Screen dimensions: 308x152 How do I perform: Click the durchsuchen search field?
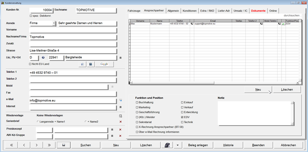[x=292, y=16]
